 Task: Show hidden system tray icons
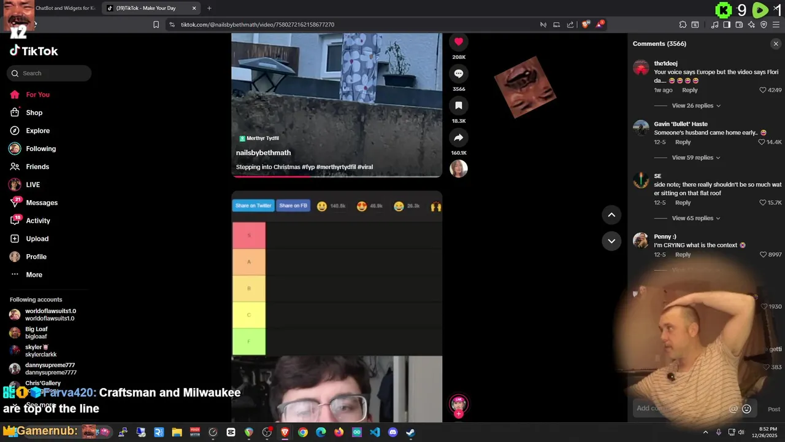[705, 432]
